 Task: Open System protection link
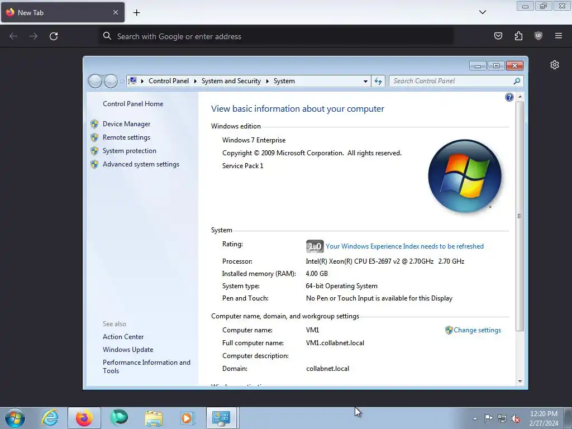130,151
